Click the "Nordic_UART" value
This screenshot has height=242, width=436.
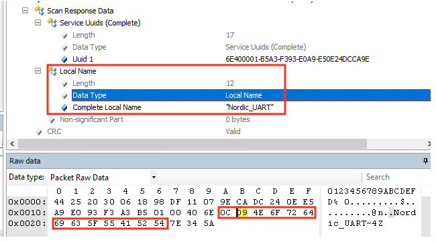[x=250, y=107]
